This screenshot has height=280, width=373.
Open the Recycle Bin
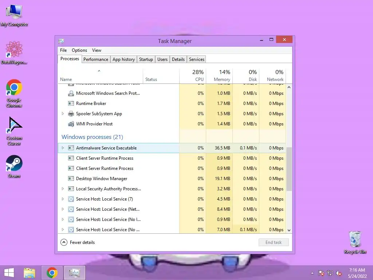[355, 242]
